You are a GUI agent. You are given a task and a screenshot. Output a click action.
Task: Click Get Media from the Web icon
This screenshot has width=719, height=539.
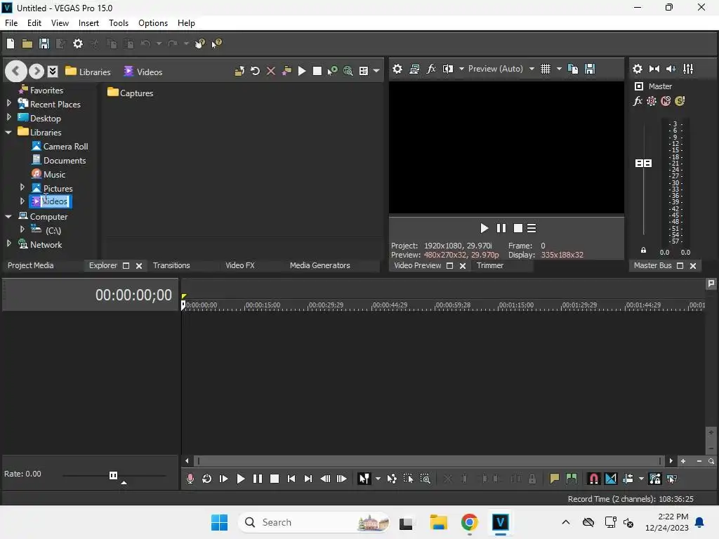348,71
